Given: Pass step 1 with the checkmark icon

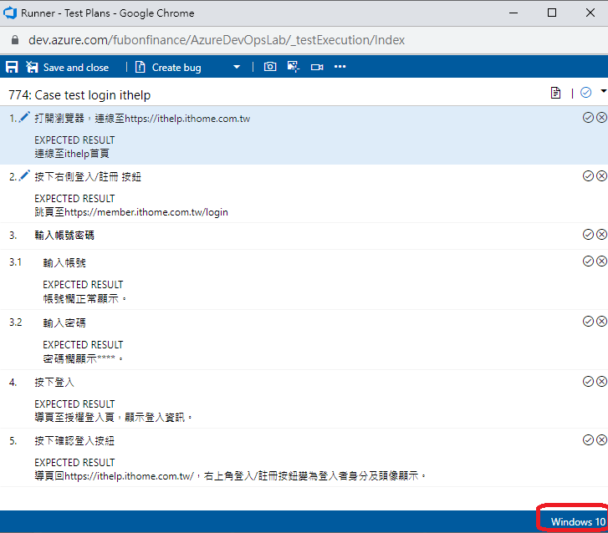Looking at the screenshot, I should (x=588, y=117).
